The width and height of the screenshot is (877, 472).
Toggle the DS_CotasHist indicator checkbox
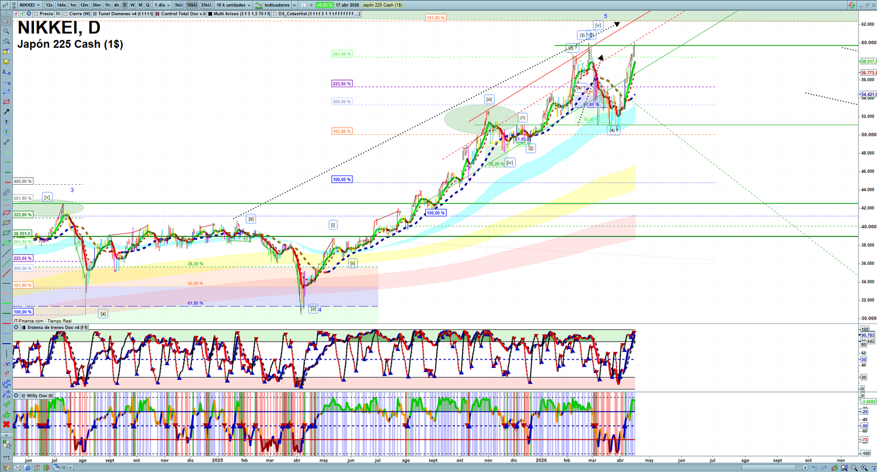(275, 14)
